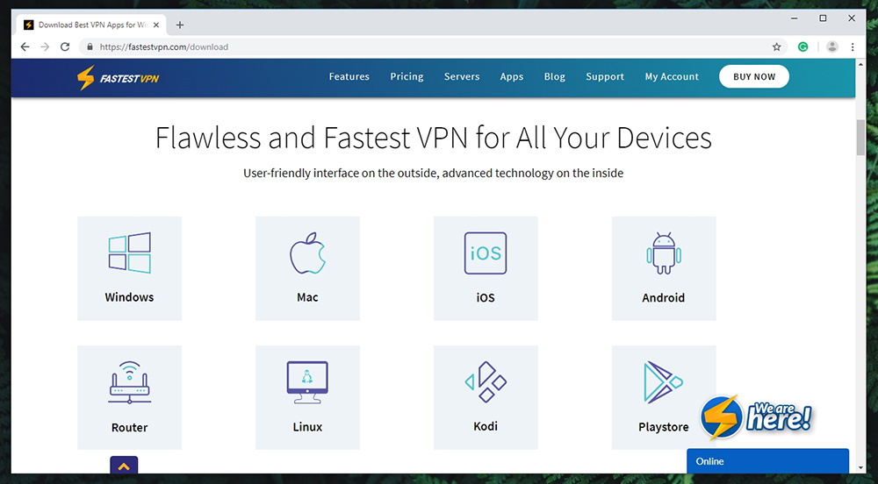Viewport: 878px width, 484px height.
Task: Bookmark this page with star icon
Action: pyautogui.click(x=776, y=47)
